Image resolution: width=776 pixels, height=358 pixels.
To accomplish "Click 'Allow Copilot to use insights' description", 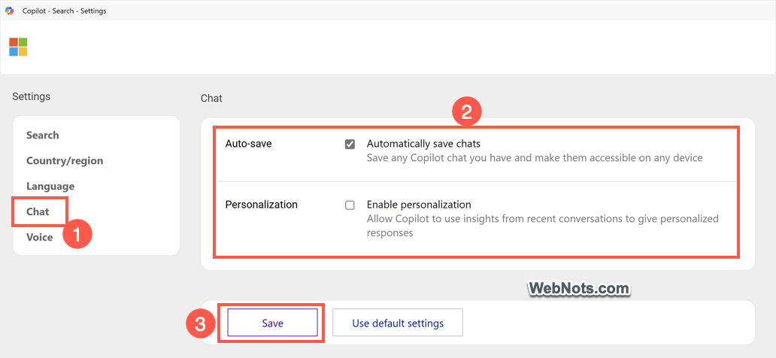I will coord(543,226).
